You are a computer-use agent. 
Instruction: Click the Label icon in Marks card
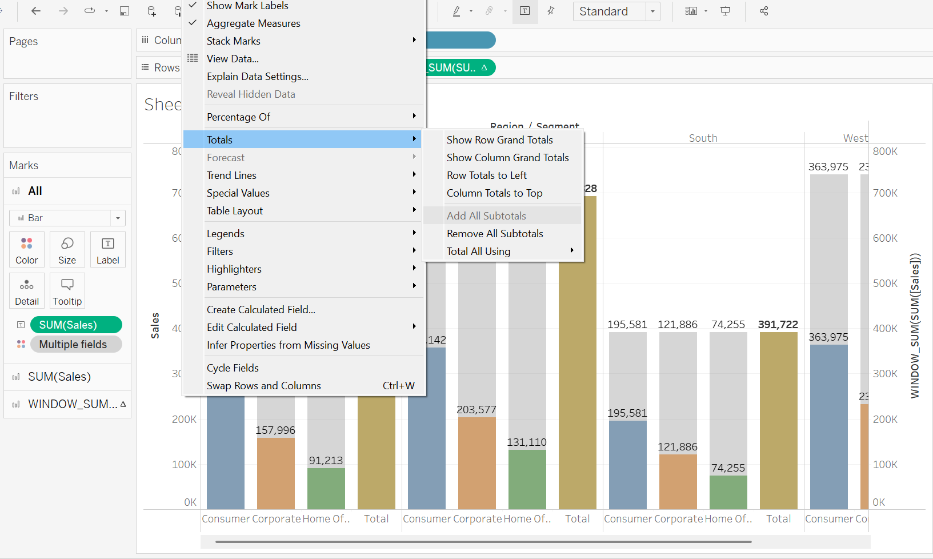pyautogui.click(x=107, y=249)
